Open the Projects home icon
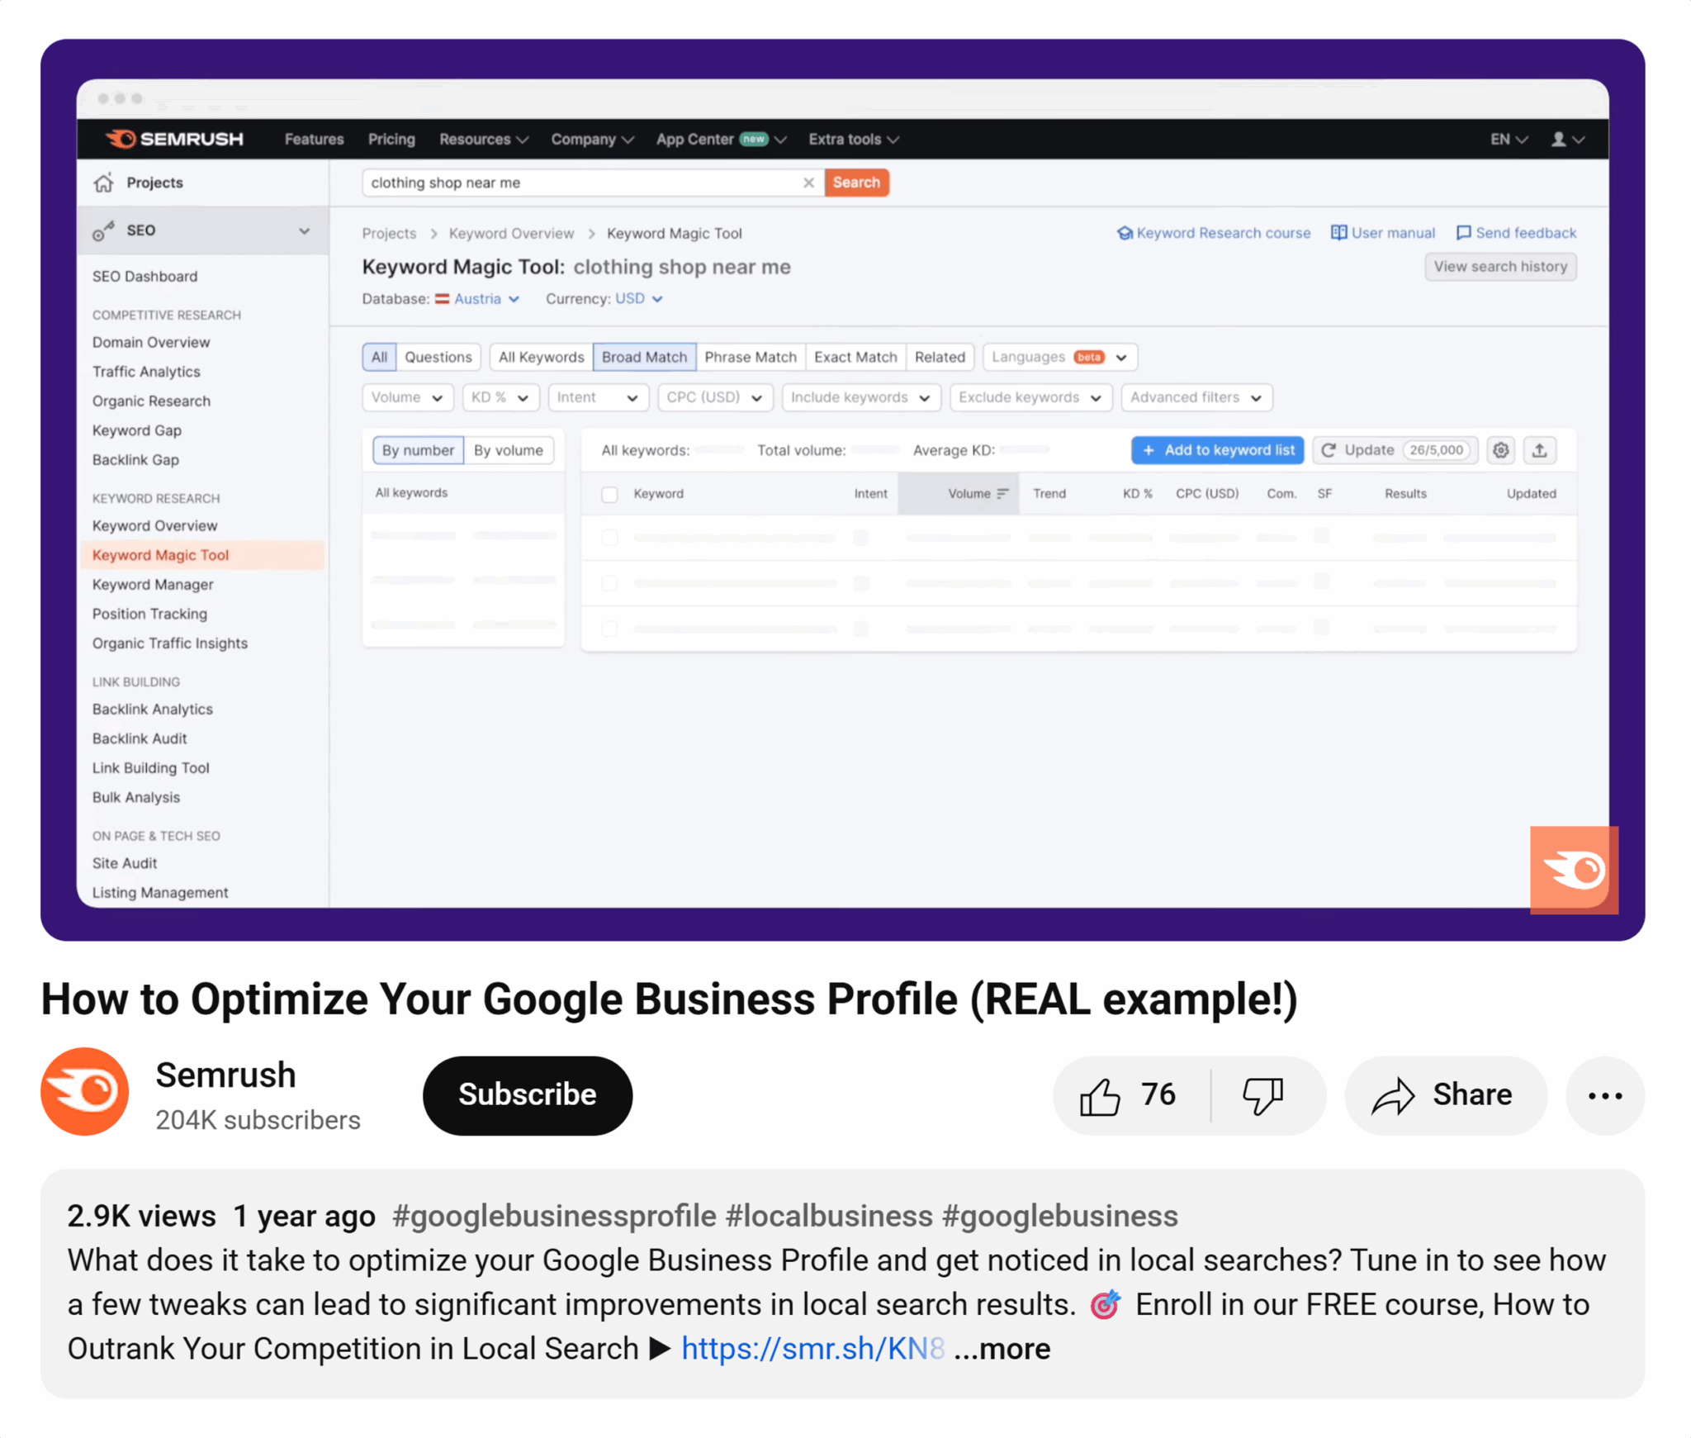 (103, 183)
